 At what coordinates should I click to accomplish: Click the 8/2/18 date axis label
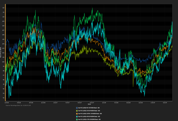coord(128,103)
